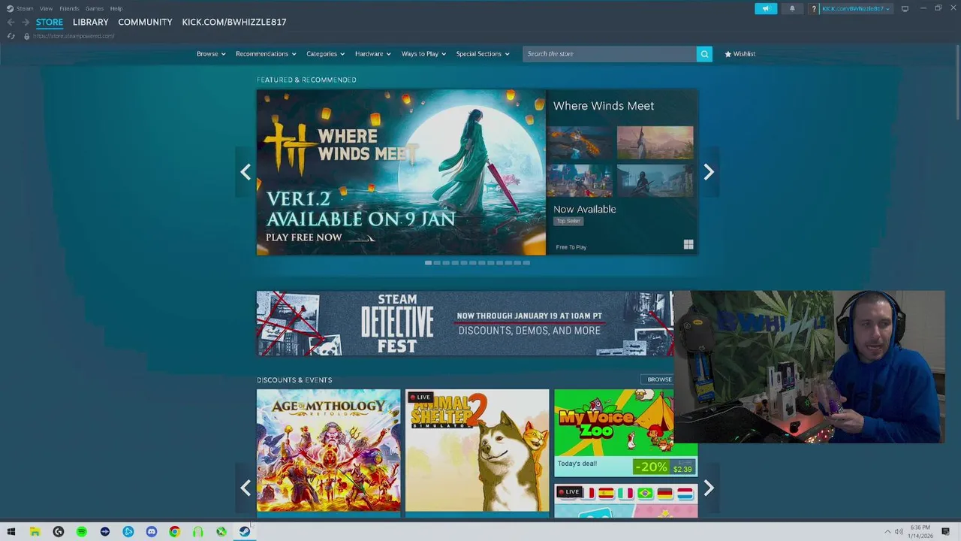Open Spotify from the taskbar

(82, 532)
